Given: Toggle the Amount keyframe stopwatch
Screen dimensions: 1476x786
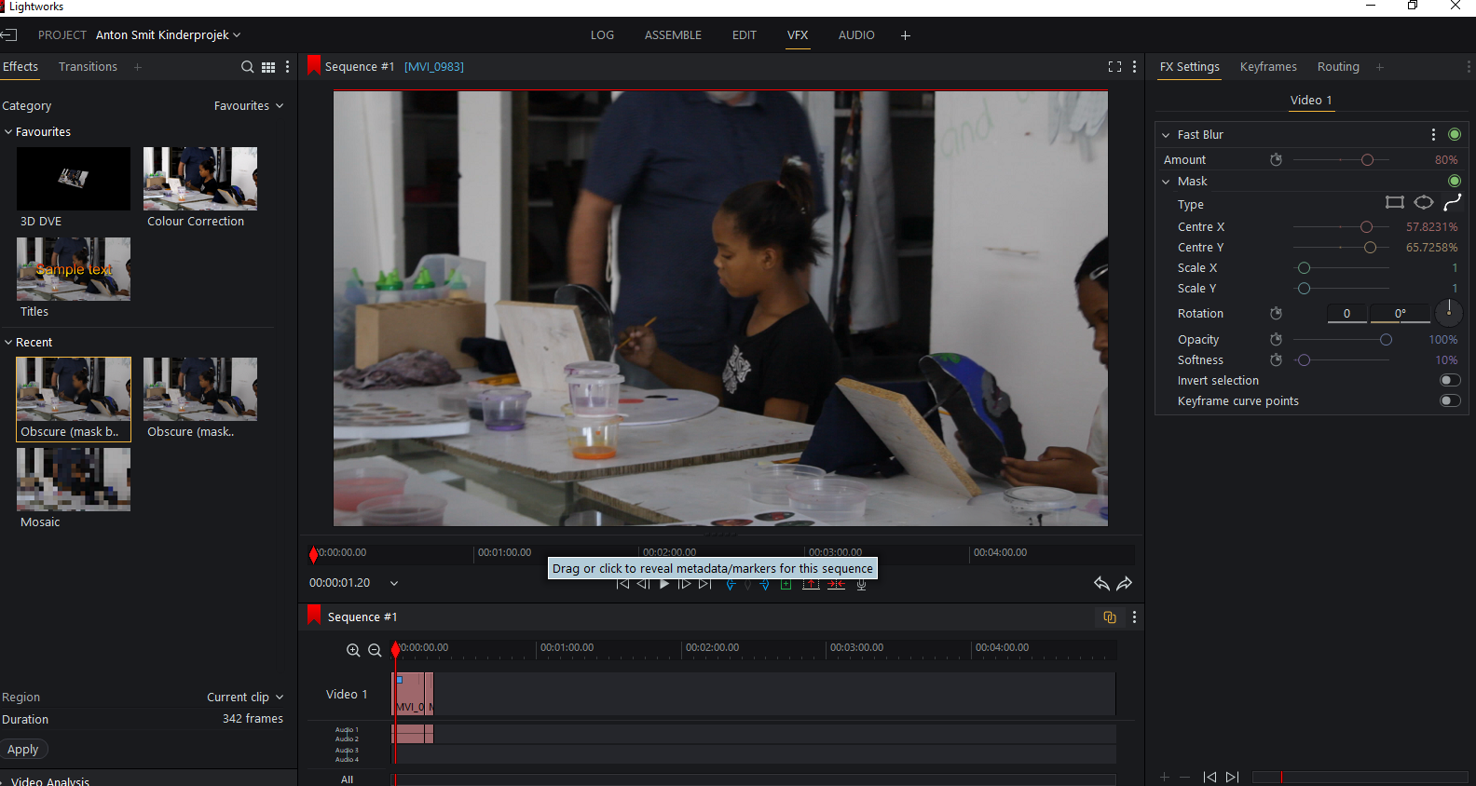Looking at the screenshot, I should pos(1277,160).
